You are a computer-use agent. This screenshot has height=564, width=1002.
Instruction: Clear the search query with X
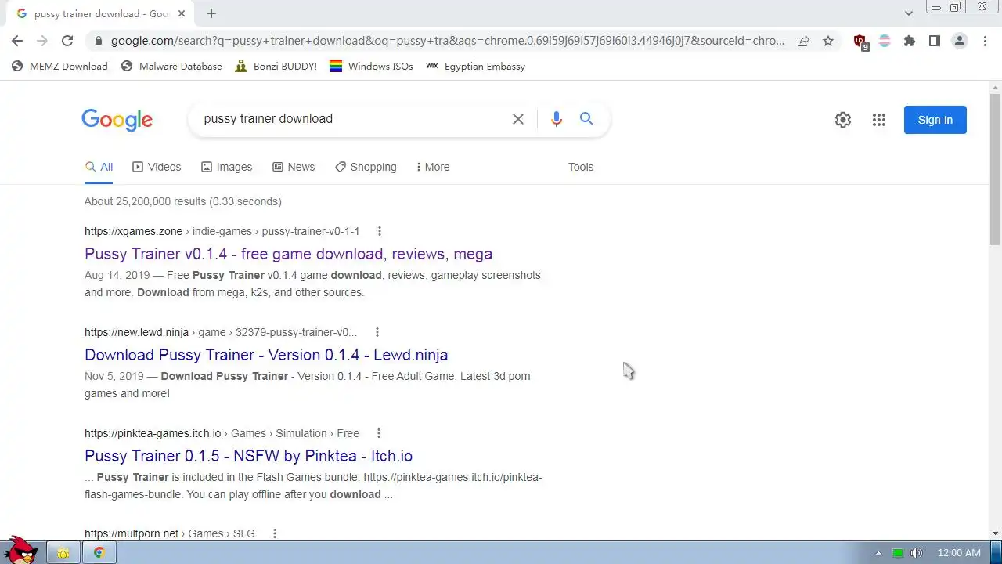click(518, 119)
